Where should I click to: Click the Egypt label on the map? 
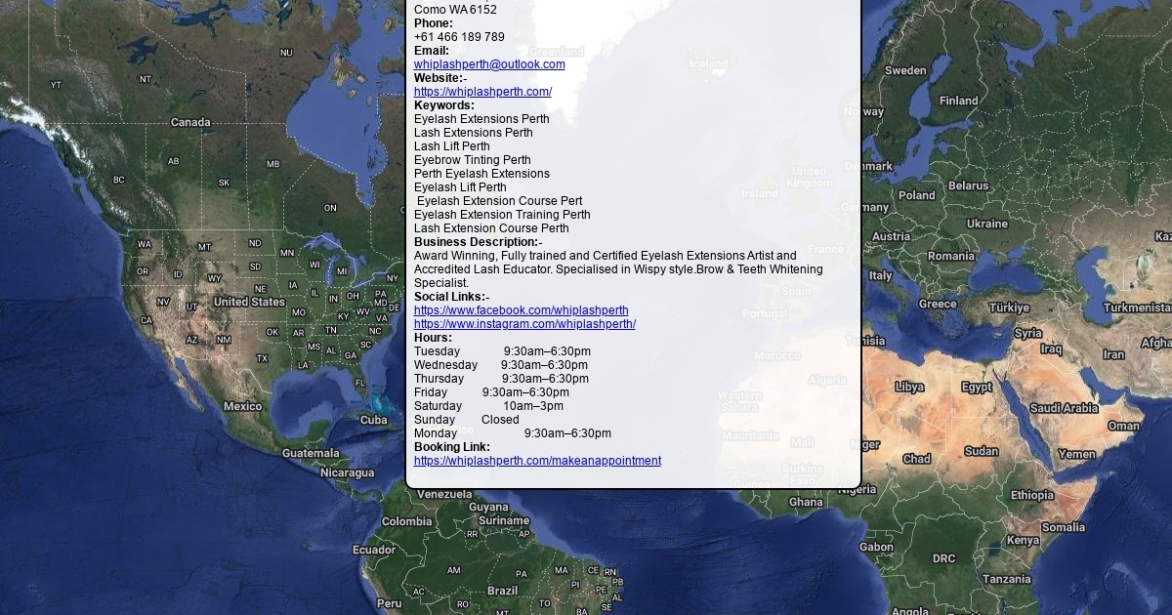976,388
